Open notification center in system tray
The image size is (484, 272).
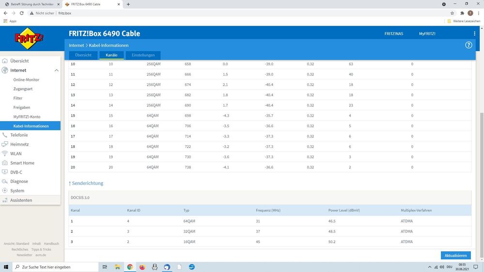click(x=476, y=267)
